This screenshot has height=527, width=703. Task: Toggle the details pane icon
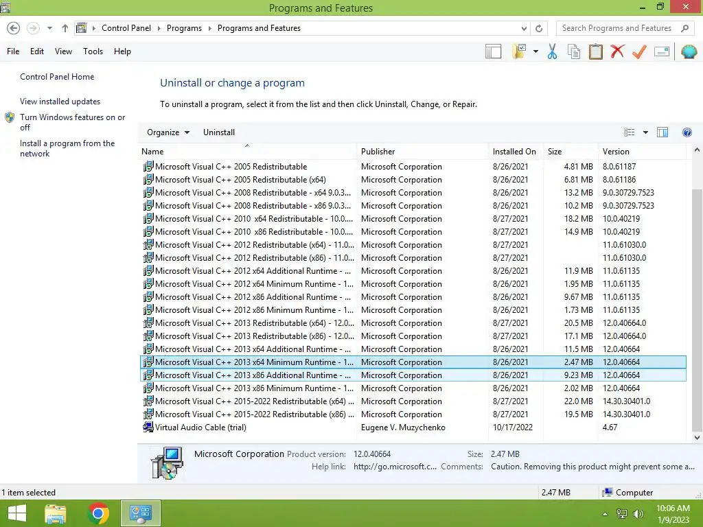[662, 132]
